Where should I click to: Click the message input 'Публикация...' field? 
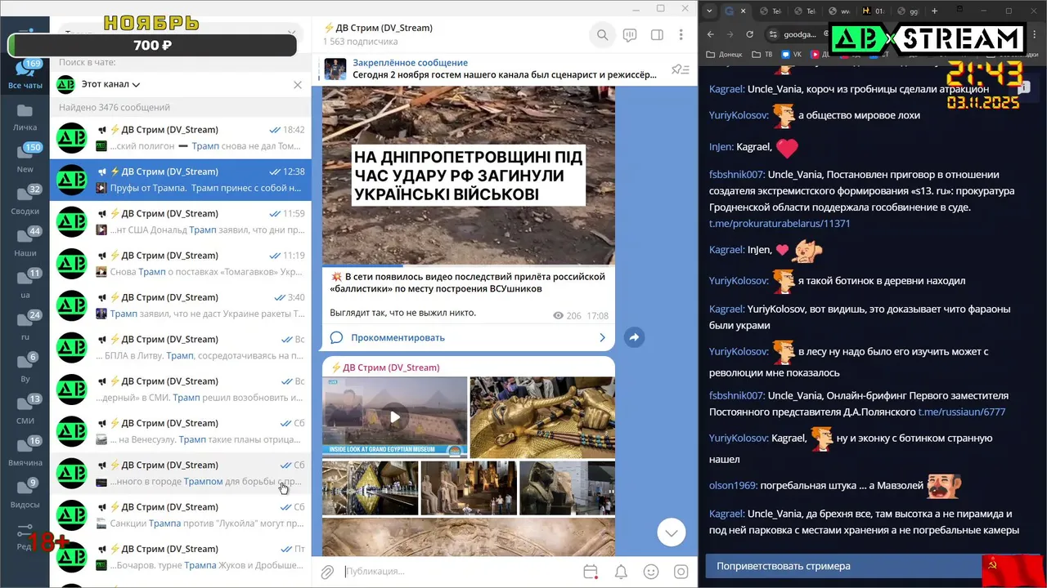pyautogui.click(x=458, y=572)
